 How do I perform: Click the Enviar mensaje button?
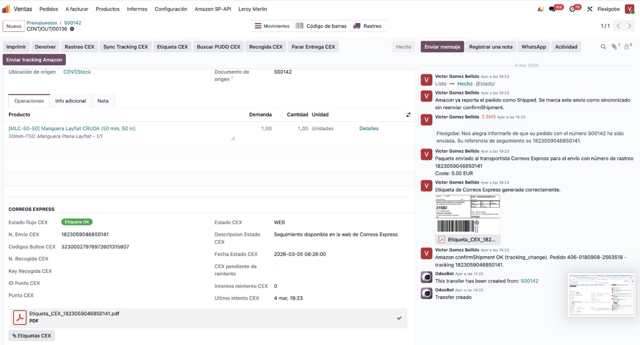(x=441, y=46)
